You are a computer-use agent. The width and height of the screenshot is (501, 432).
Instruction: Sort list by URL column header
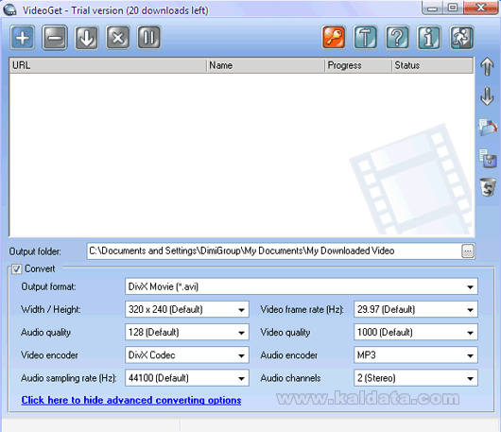point(108,65)
